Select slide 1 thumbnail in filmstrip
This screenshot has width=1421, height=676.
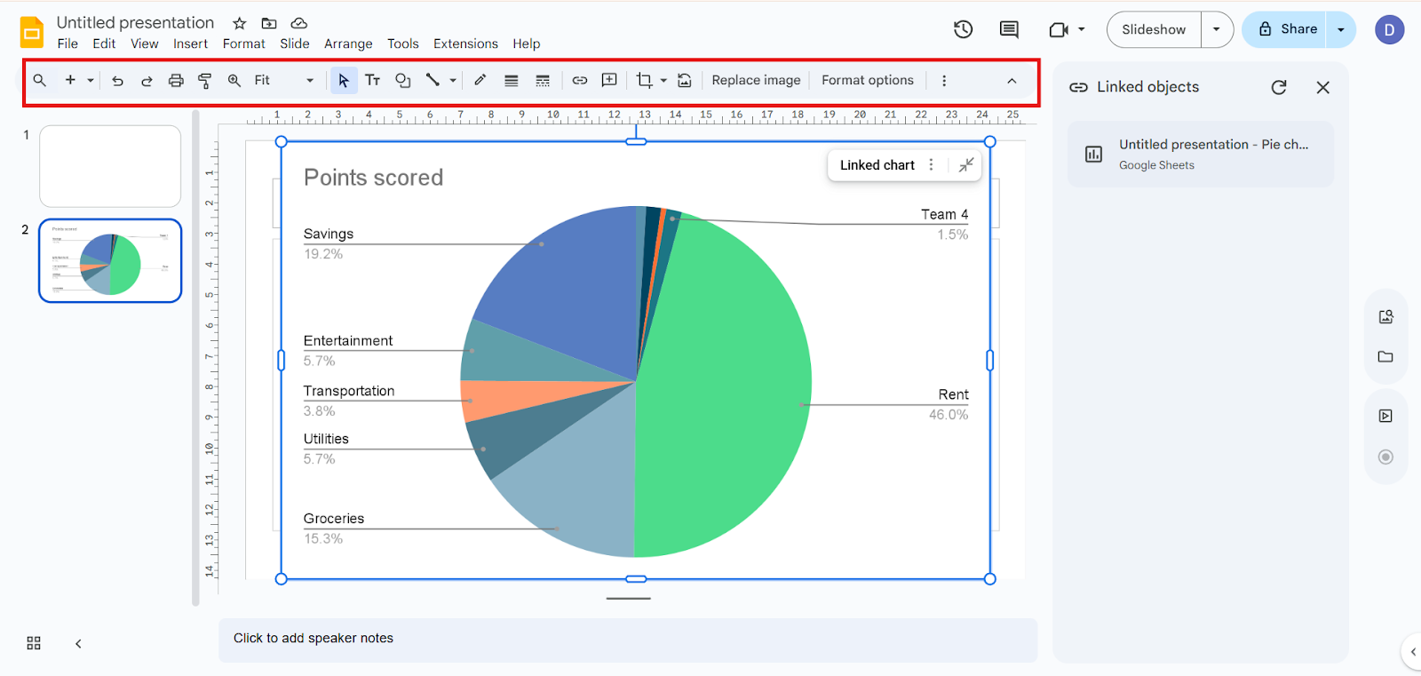(x=110, y=166)
